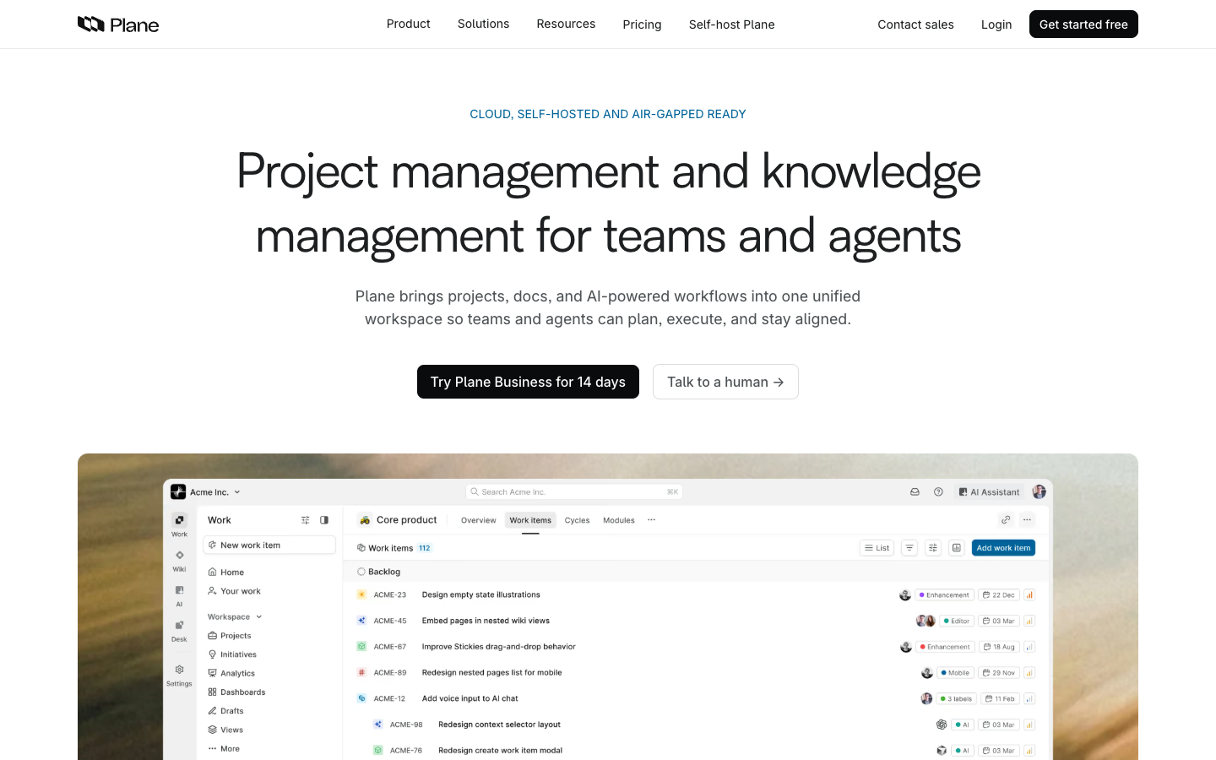Open Dashboards in the Workspace list
Image resolution: width=1216 pixels, height=760 pixels.
[236, 692]
